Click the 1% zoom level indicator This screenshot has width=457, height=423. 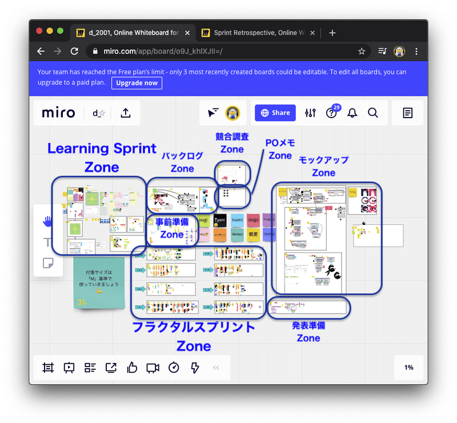(408, 368)
